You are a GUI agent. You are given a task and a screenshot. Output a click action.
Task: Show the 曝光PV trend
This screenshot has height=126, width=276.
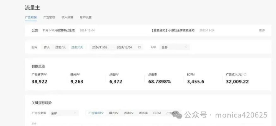click(x=114, y=113)
